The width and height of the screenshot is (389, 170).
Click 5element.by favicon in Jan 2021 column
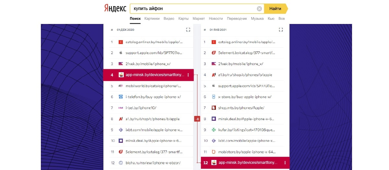point(214,53)
